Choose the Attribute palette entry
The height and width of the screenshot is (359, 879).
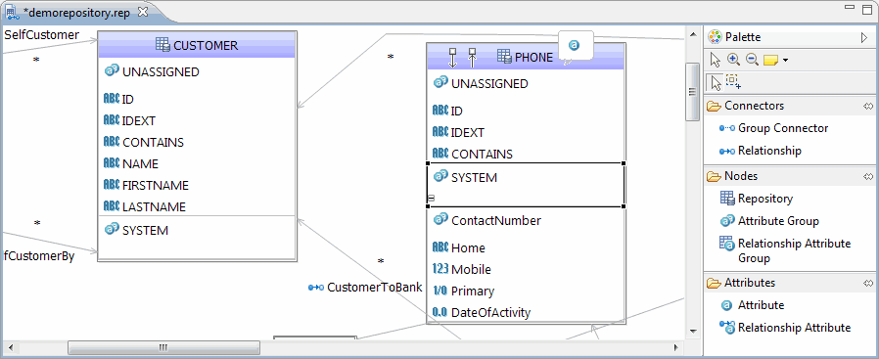(x=753, y=305)
